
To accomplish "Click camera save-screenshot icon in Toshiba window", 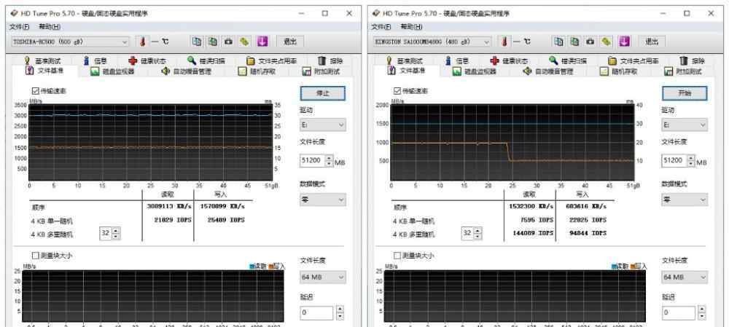I will coord(228,42).
